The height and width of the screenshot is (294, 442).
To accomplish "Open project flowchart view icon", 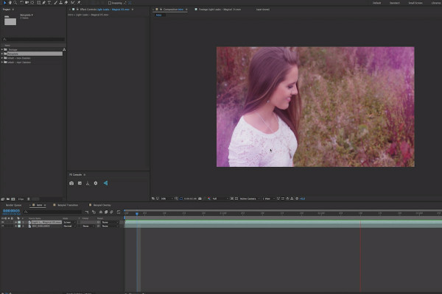I will tap(64, 49).
